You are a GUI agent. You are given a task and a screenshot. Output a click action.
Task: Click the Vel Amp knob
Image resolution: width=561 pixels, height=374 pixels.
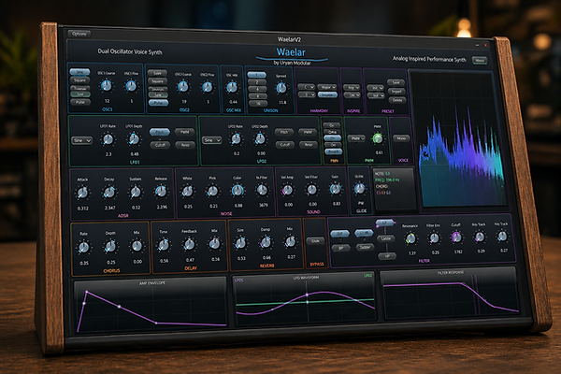[x=288, y=190]
